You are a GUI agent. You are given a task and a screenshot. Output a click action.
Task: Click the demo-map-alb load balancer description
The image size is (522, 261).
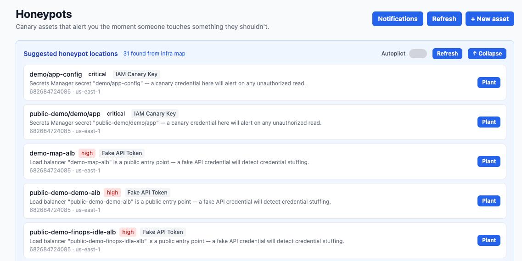pos(169,162)
